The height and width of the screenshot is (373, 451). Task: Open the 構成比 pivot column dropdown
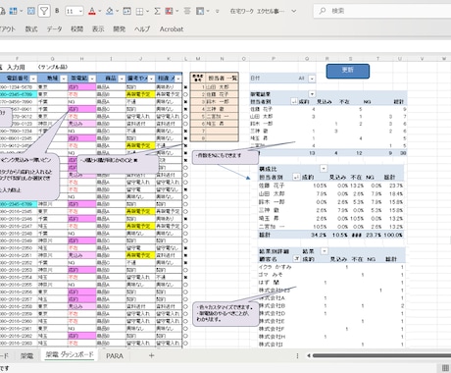tap(324, 169)
